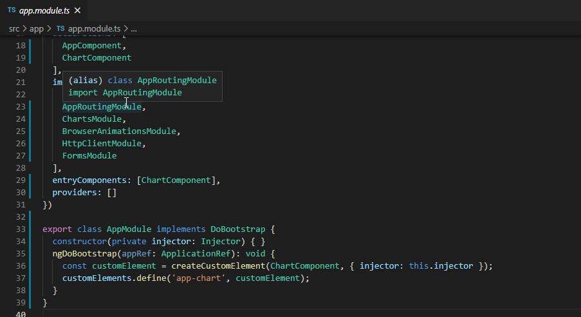Click AppRoutingModule in the imports array
Screen dimensions: 581x317
pyautogui.click(x=101, y=107)
